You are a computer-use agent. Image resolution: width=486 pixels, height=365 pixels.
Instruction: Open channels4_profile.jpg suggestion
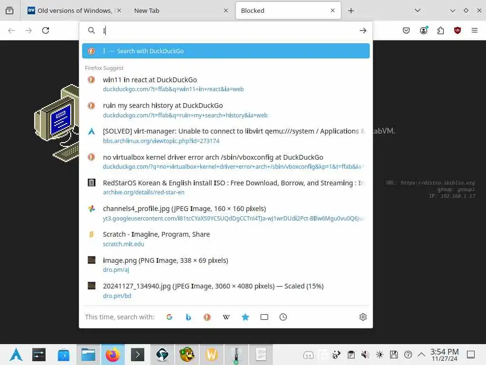coord(225,213)
